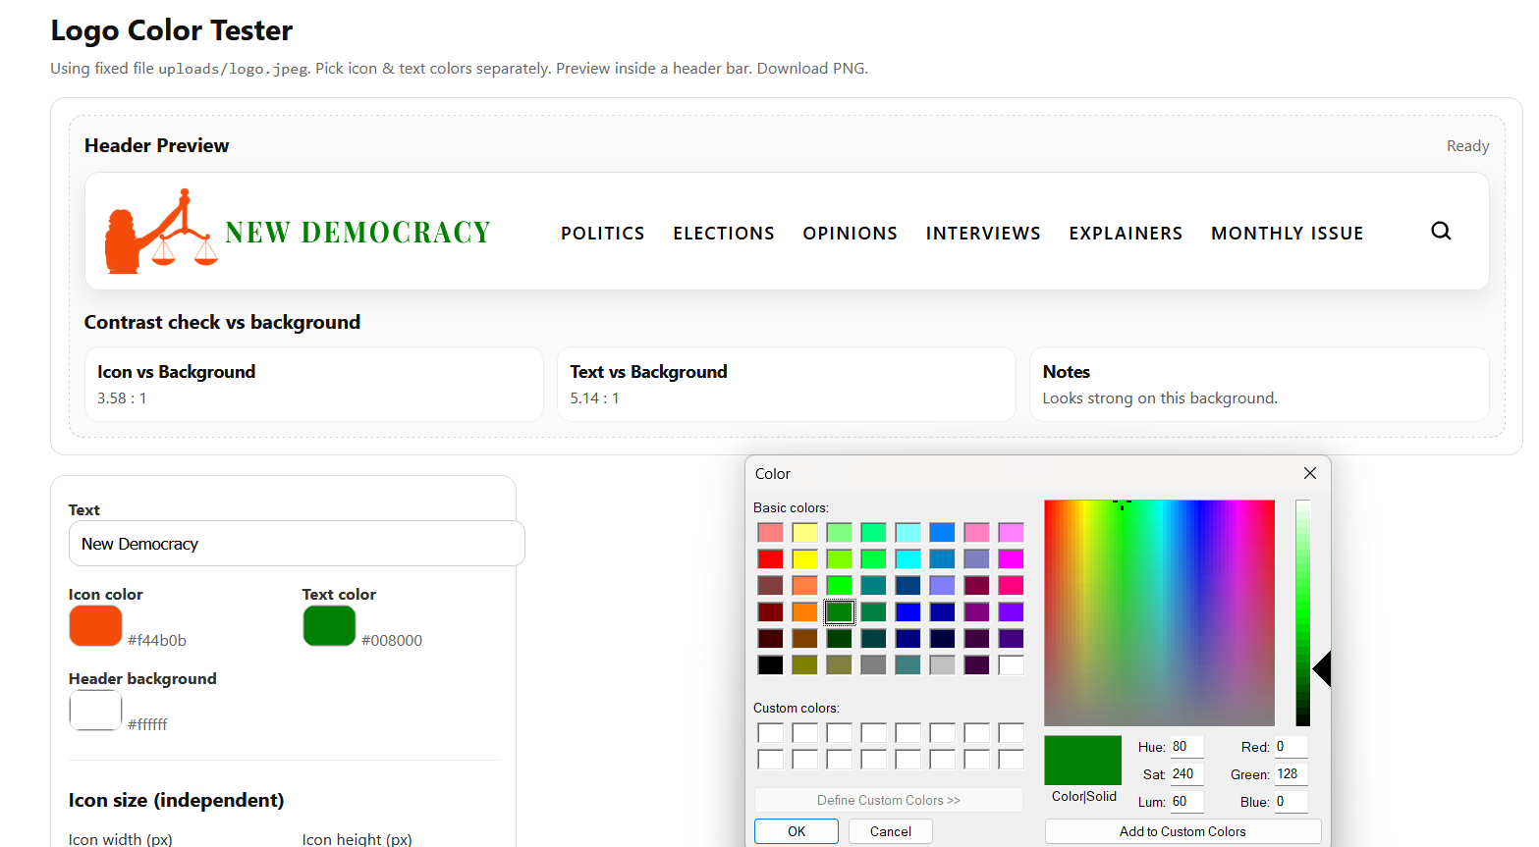Open the ELECTIONS nav item
The height and width of the screenshot is (847, 1539).
coord(724,234)
